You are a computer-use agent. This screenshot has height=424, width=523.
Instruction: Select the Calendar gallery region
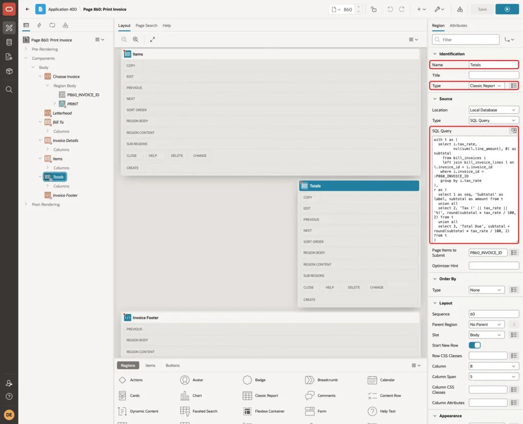pyautogui.click(x=381, y=380)
